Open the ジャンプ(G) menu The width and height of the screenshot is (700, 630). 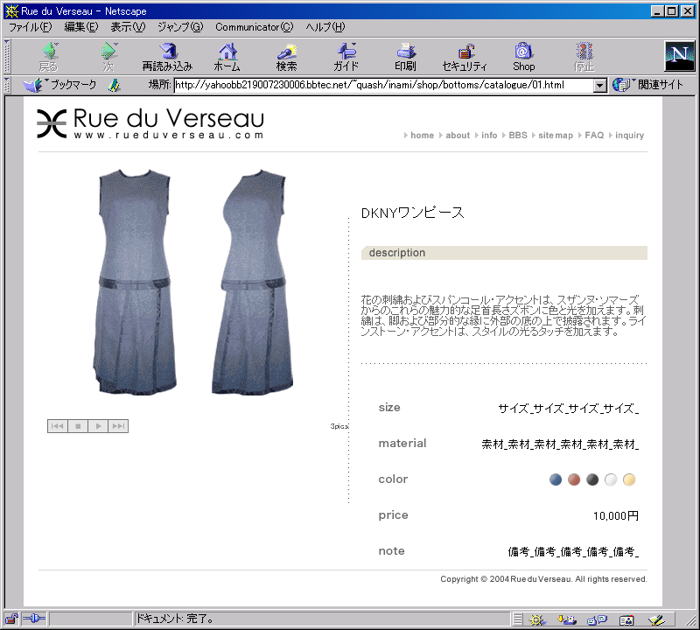tap(180, 27)
